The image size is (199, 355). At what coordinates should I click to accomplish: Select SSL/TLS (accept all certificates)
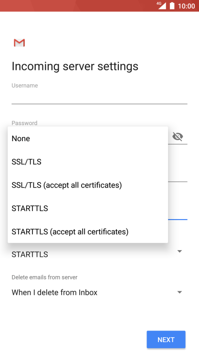click(88, 185)
